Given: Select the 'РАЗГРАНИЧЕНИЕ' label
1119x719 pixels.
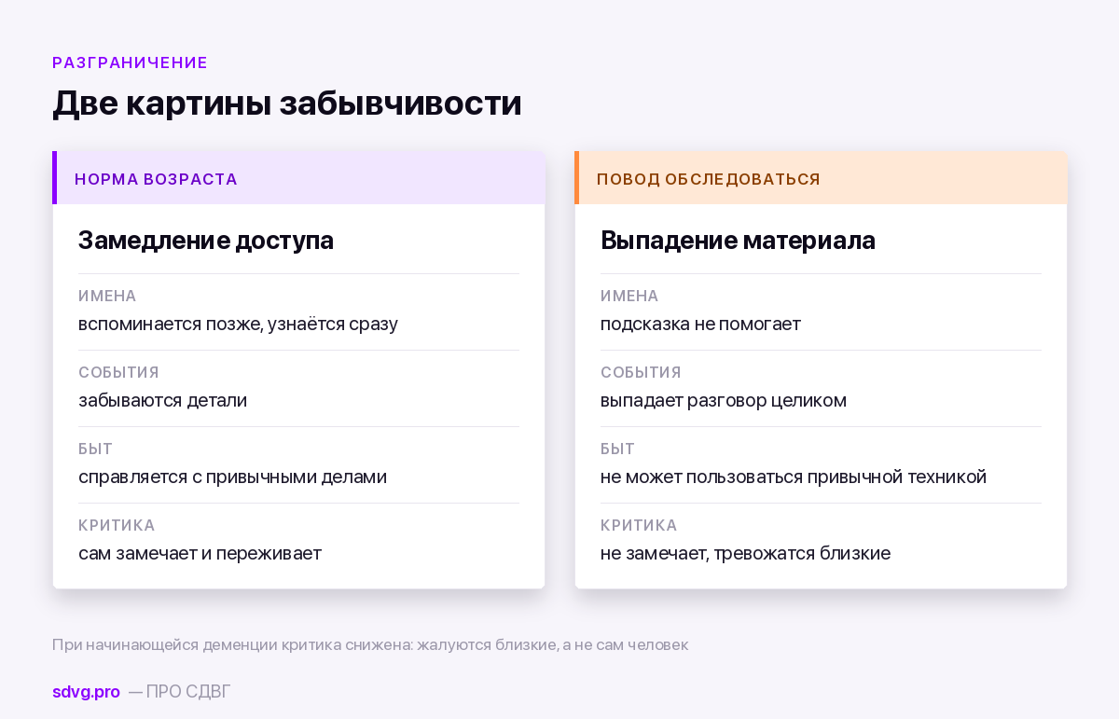Looking at the screenshot, I should (x=130, y=62).
